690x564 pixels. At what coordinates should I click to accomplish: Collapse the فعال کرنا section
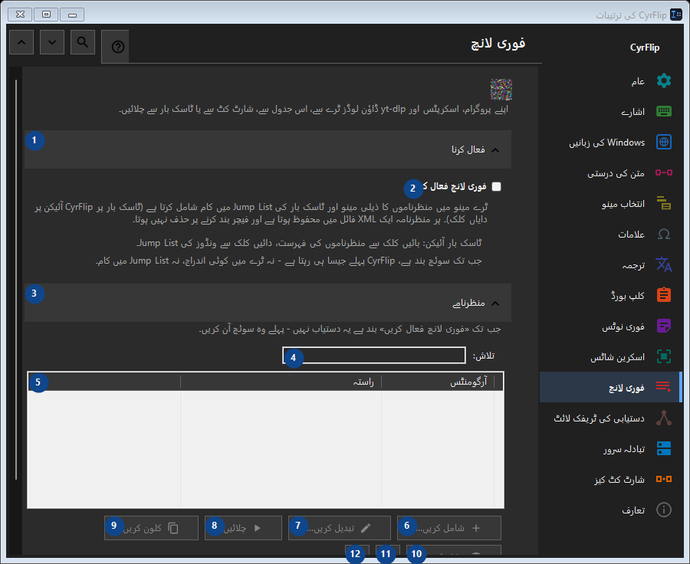268,149
